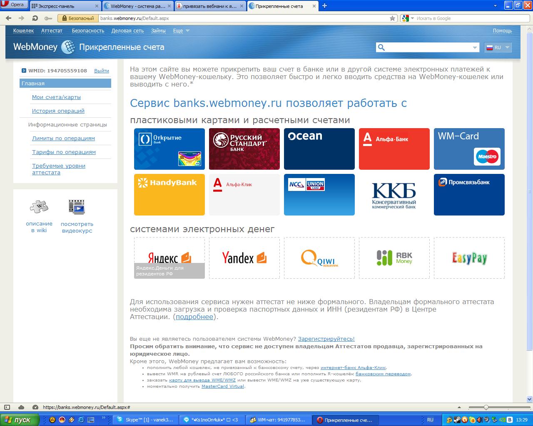The height and width of the screenshot is (426, 533).
Task: Open the Otkritie bank card tile
Action: pos(169,149)
